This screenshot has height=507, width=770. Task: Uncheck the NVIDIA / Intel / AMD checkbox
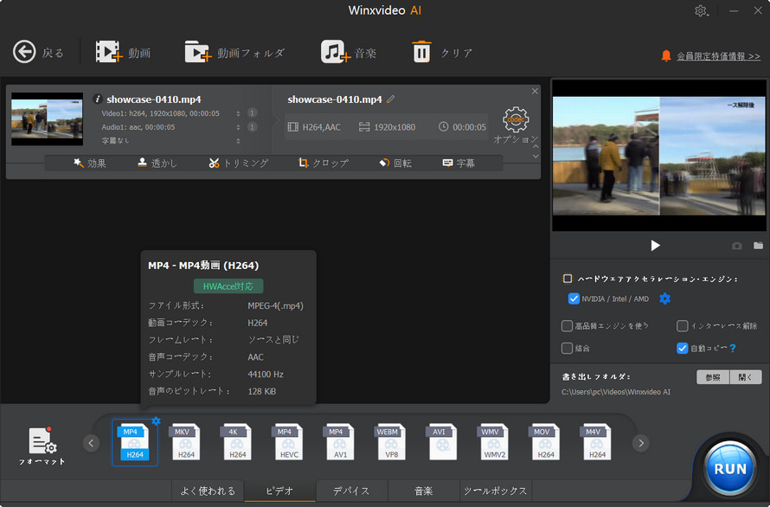574,298
